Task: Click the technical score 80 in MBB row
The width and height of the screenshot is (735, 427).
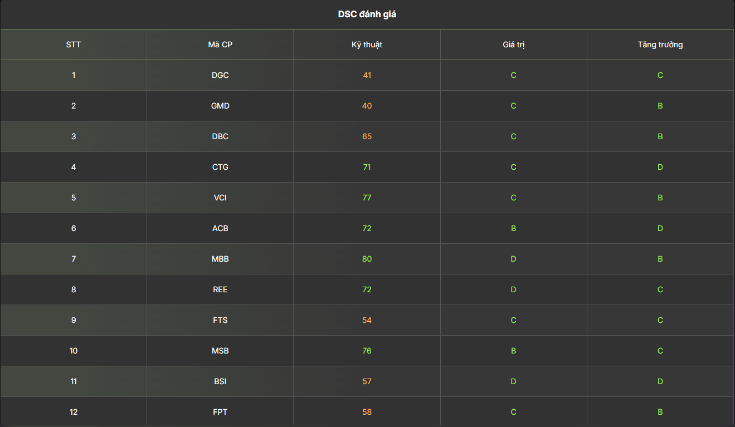Action: click(x=367, y=259)
